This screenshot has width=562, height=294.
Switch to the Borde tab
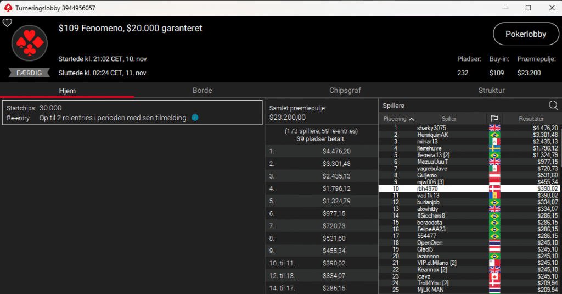(x=203, y=90)
